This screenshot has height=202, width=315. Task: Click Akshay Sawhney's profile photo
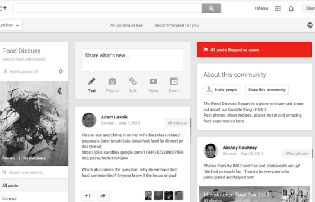coord(211,151)
